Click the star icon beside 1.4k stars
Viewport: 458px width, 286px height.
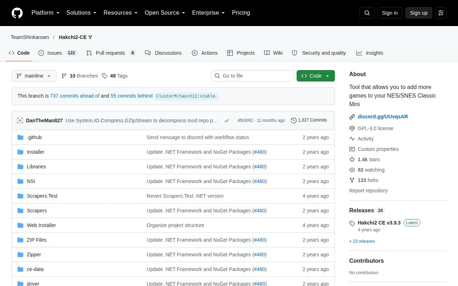pyautogui.click(x=352, y=159)
